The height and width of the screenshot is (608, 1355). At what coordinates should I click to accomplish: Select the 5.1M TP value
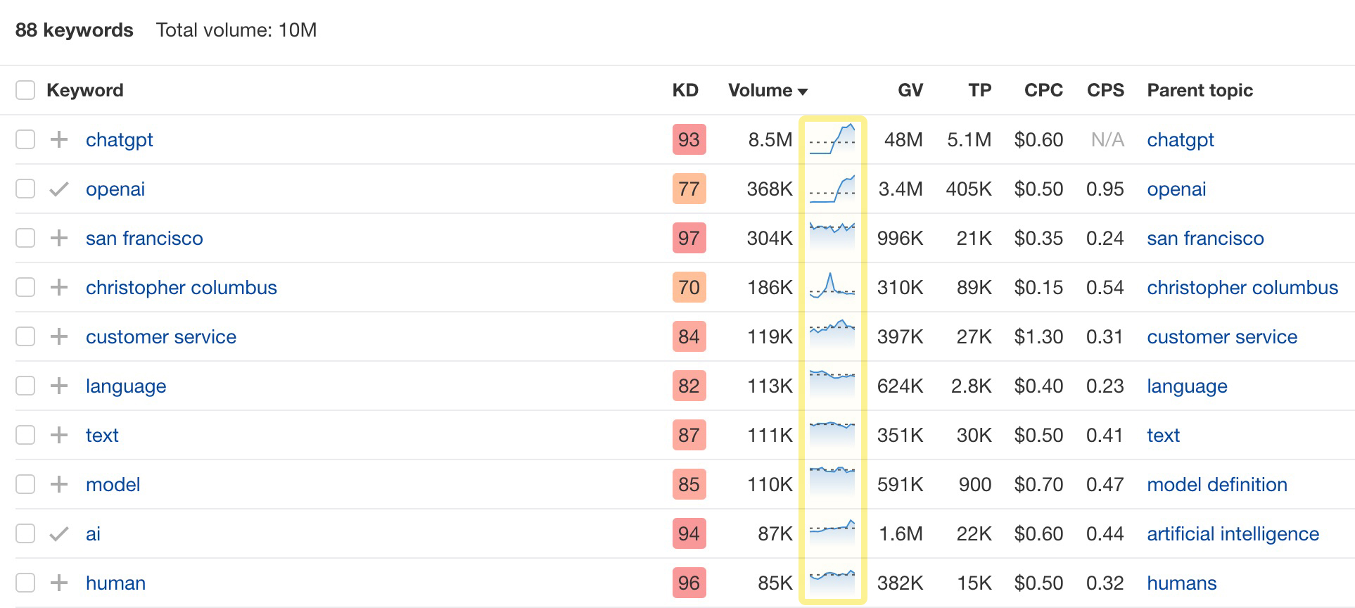(x=969, y=139)
